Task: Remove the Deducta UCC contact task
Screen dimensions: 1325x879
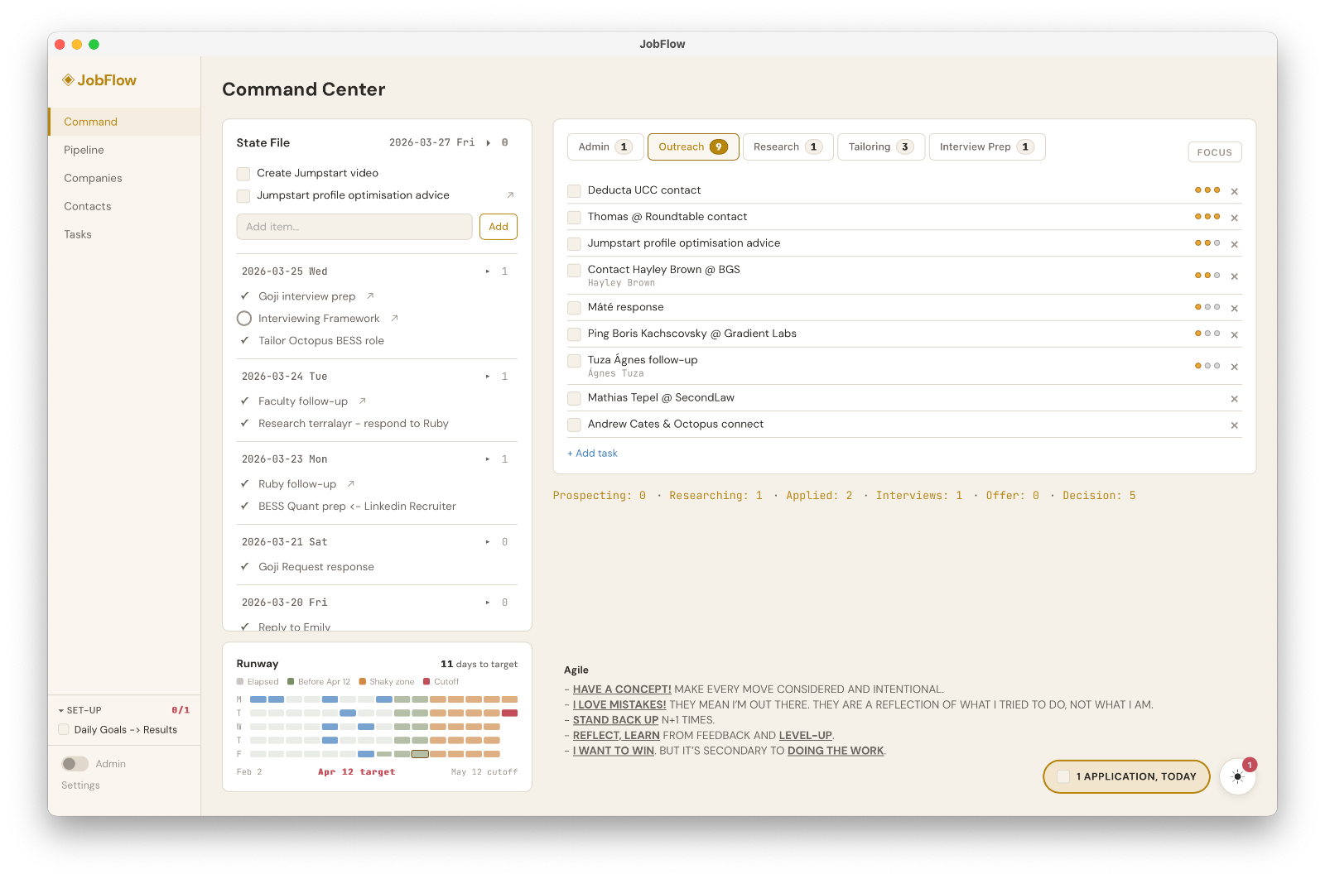Action: click(x=1234, y=191)
